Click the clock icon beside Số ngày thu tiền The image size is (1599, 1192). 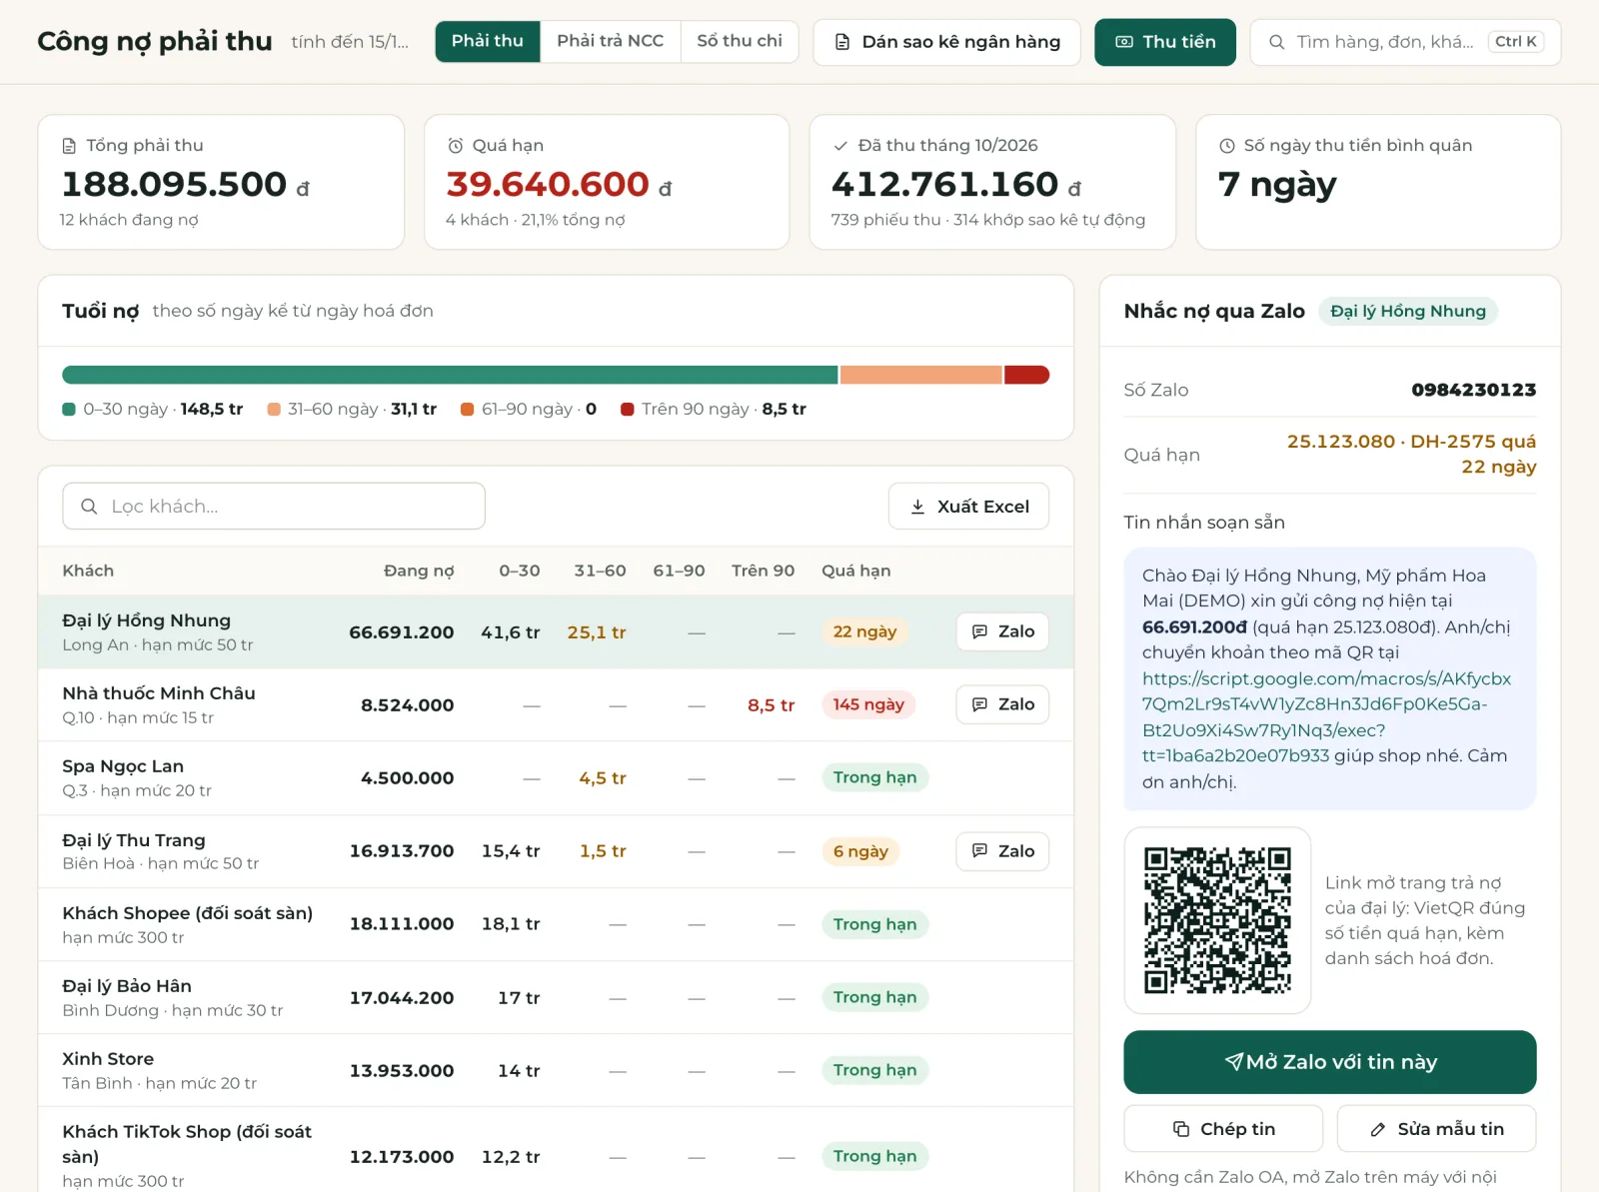[1227, 146]
